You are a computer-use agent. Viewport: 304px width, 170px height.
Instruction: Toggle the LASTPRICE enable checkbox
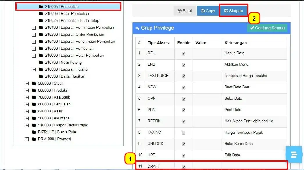pos(184,76)
